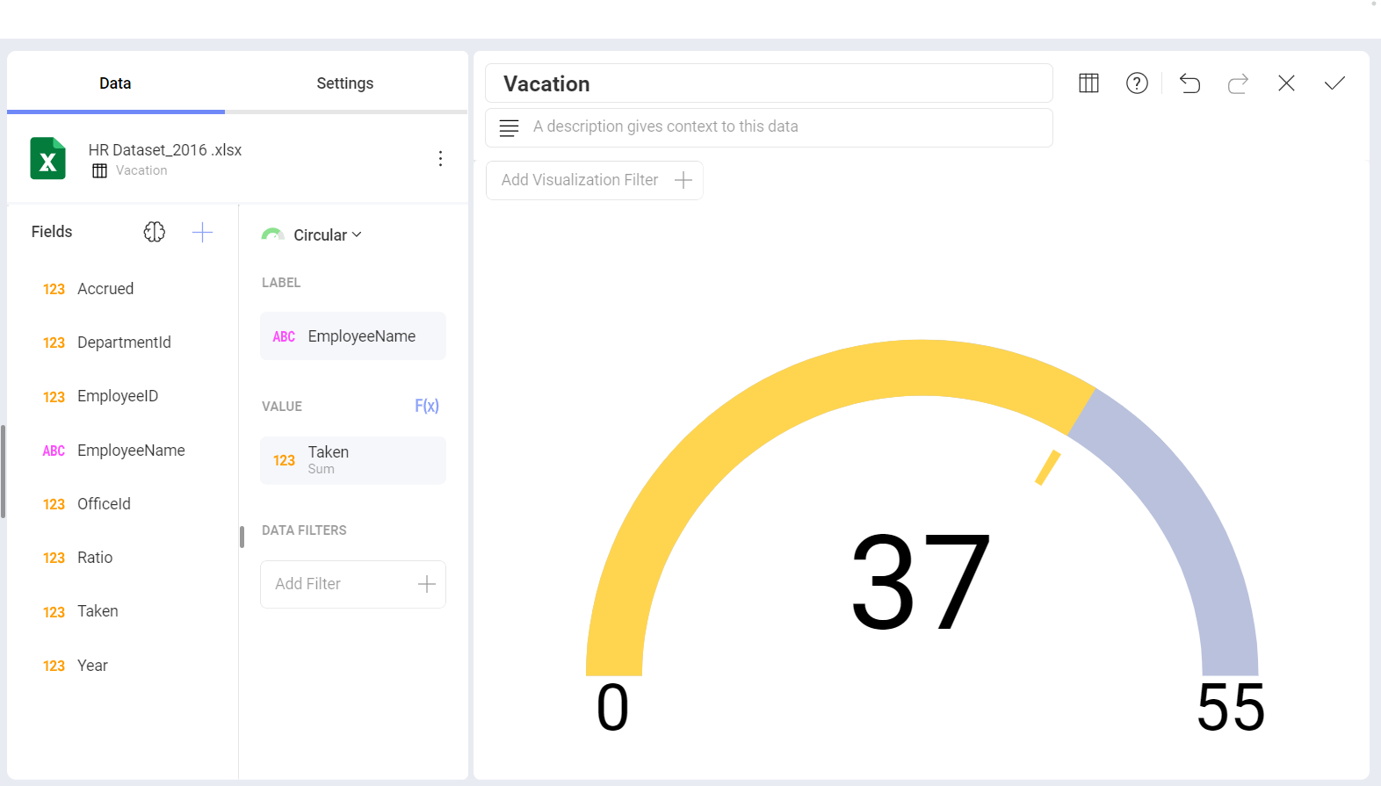
Task: Open the data source three-dot menu
Action: (440, 158)
